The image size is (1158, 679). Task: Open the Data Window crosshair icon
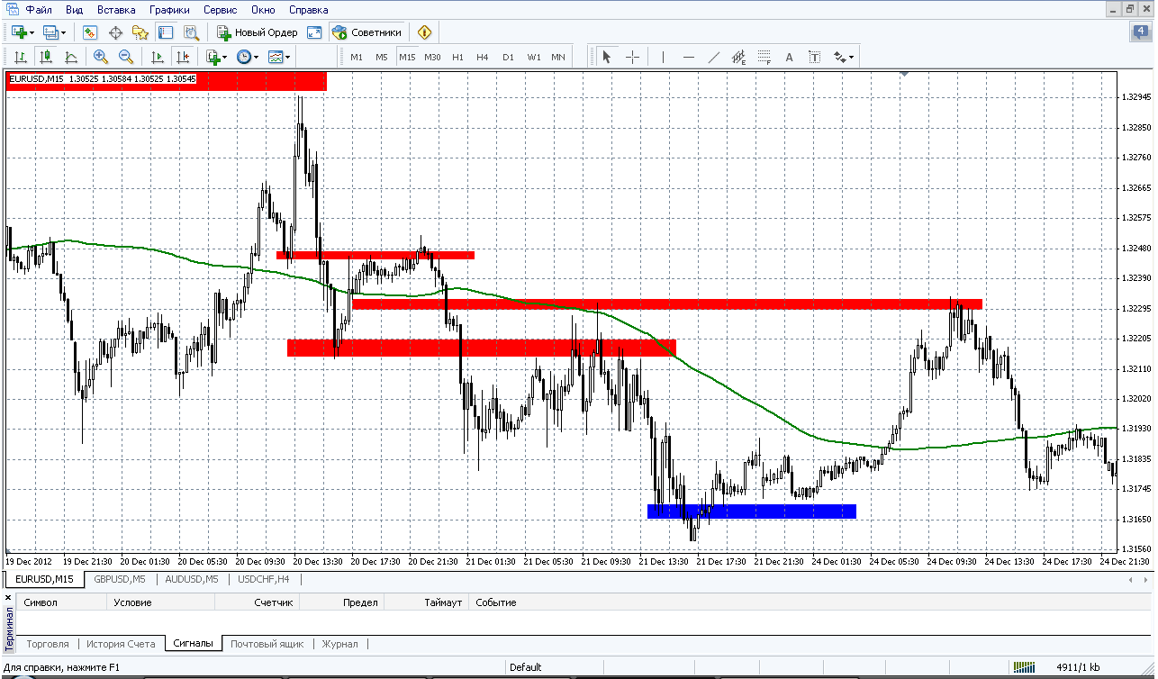tap(115, 32)
